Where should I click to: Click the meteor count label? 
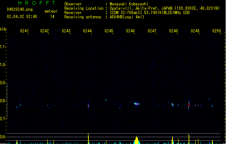tap(51, 11)
